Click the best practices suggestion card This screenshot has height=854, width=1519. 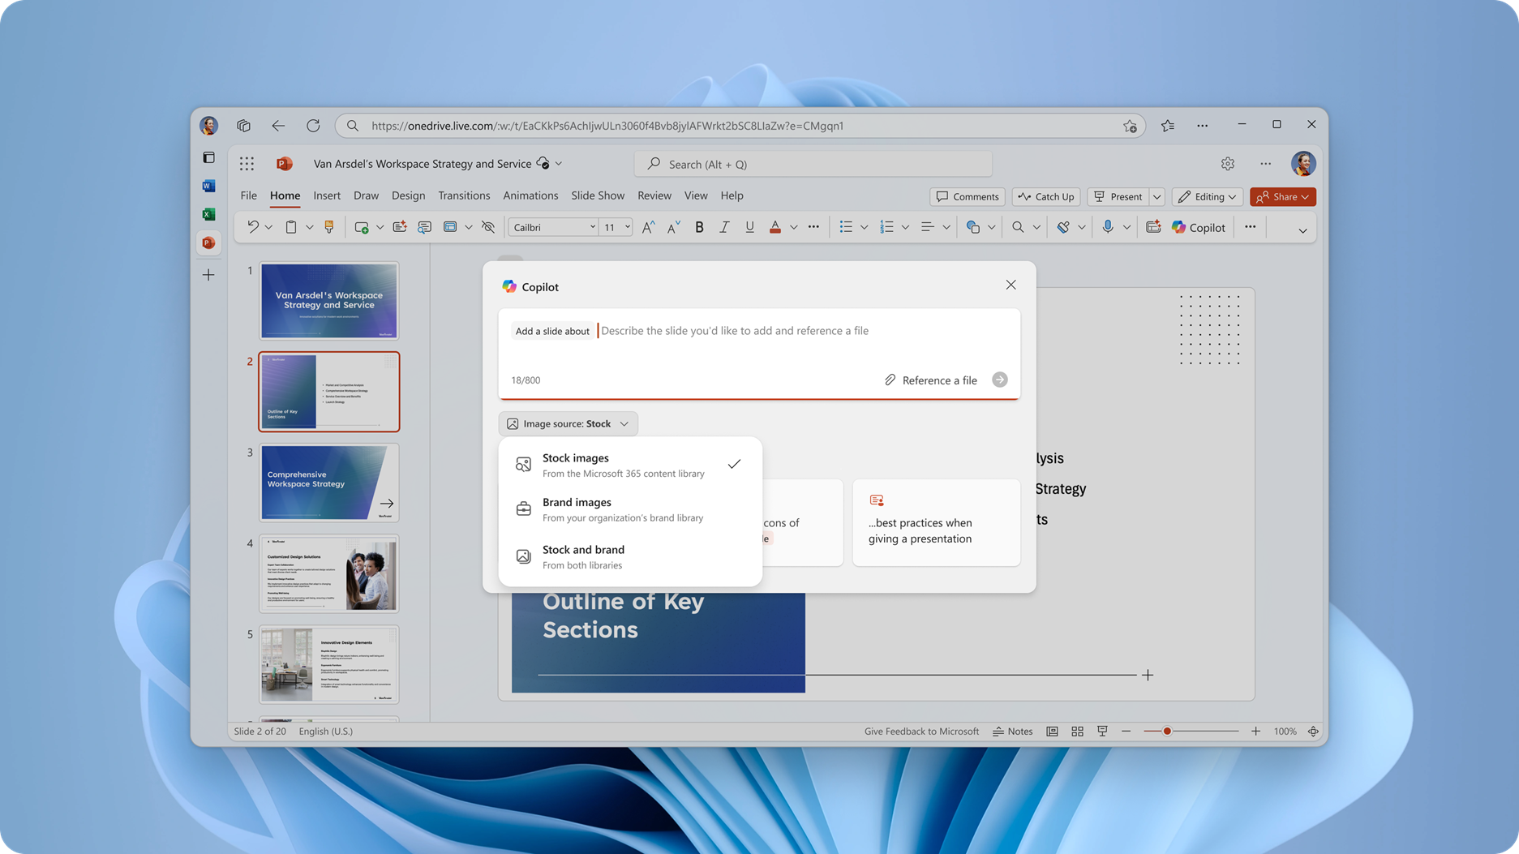(936, 522)
